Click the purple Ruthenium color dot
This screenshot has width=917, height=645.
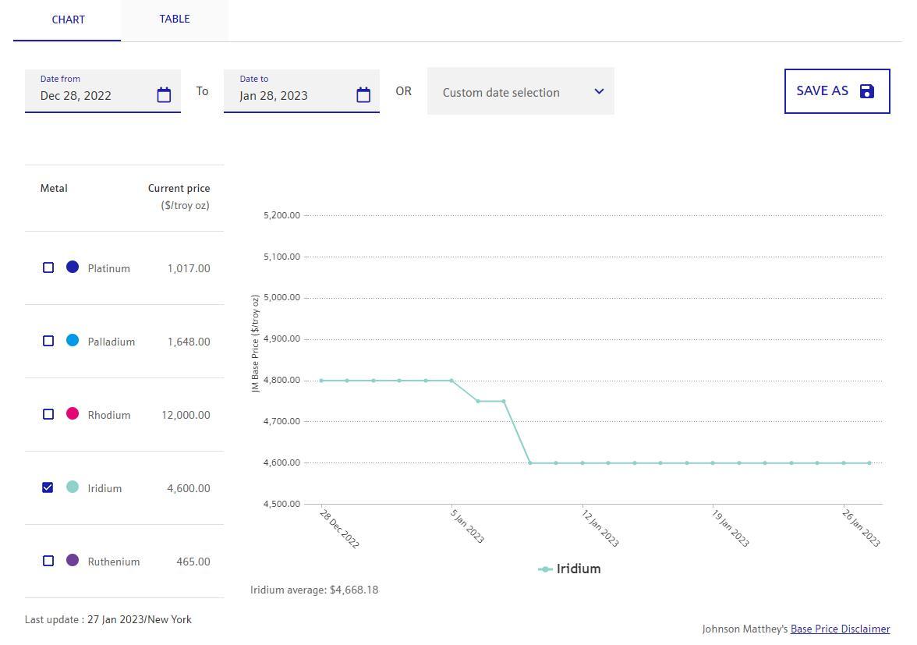(73, 560)
